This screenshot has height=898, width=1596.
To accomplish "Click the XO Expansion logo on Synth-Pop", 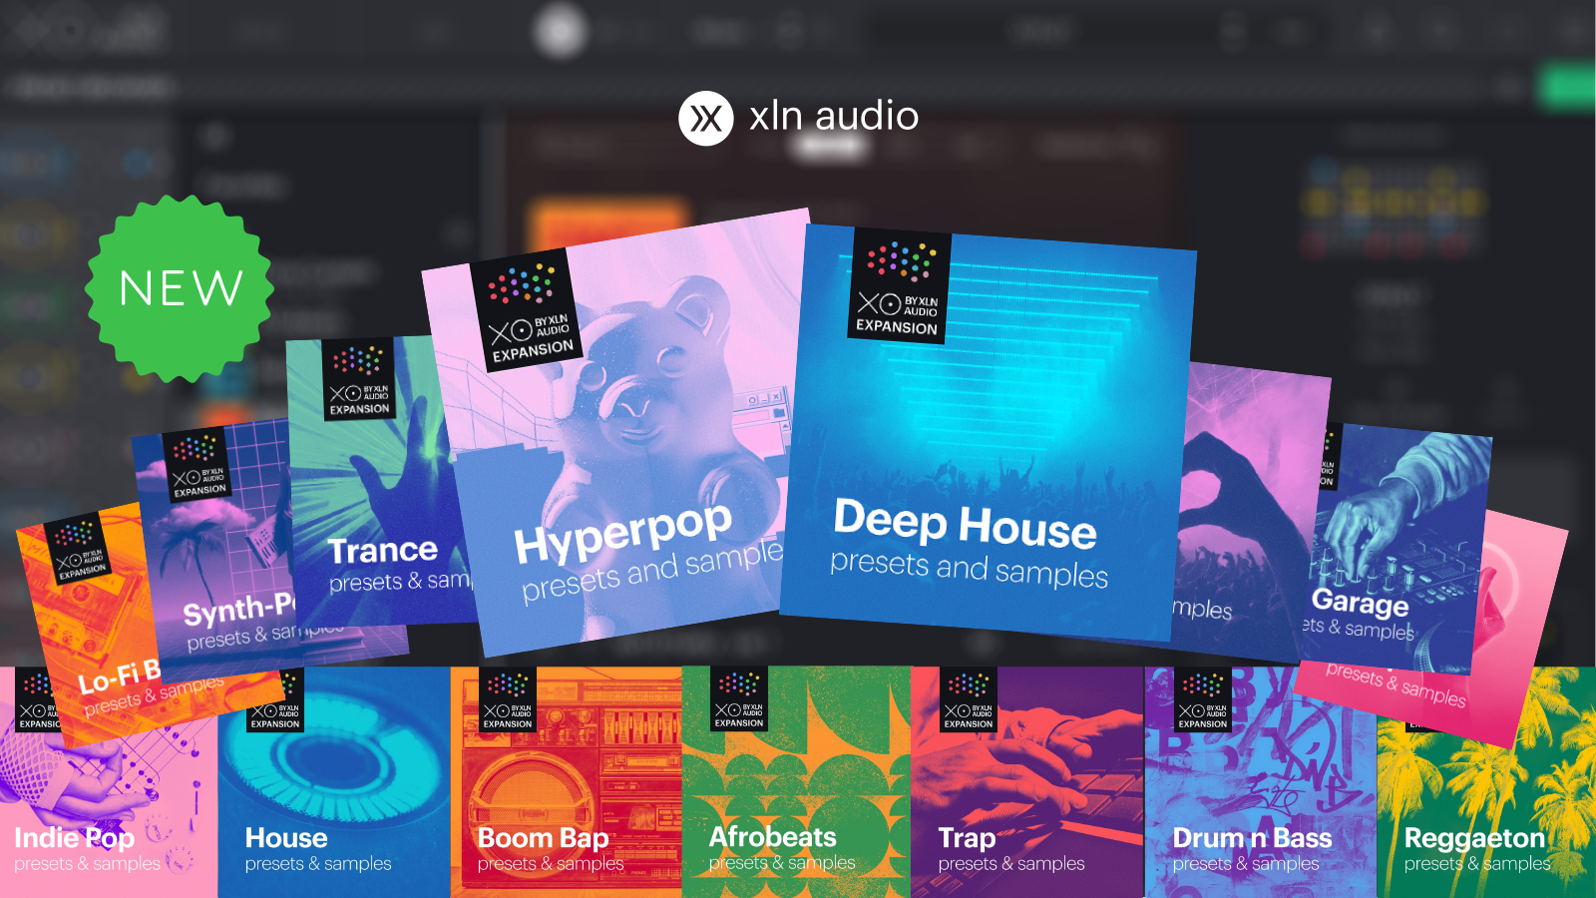I will pyautogui.click(x=198, y=465).
